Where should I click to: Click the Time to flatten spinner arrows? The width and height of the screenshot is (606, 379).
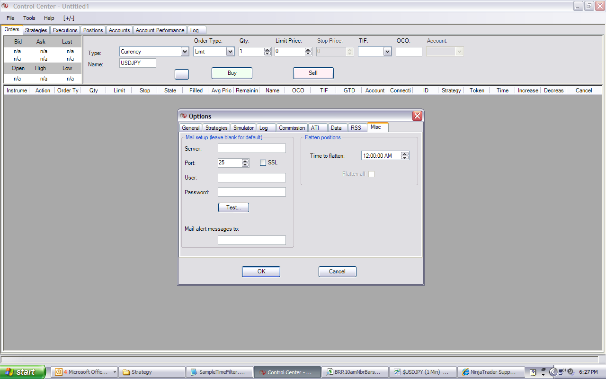(x=405, y=156)
